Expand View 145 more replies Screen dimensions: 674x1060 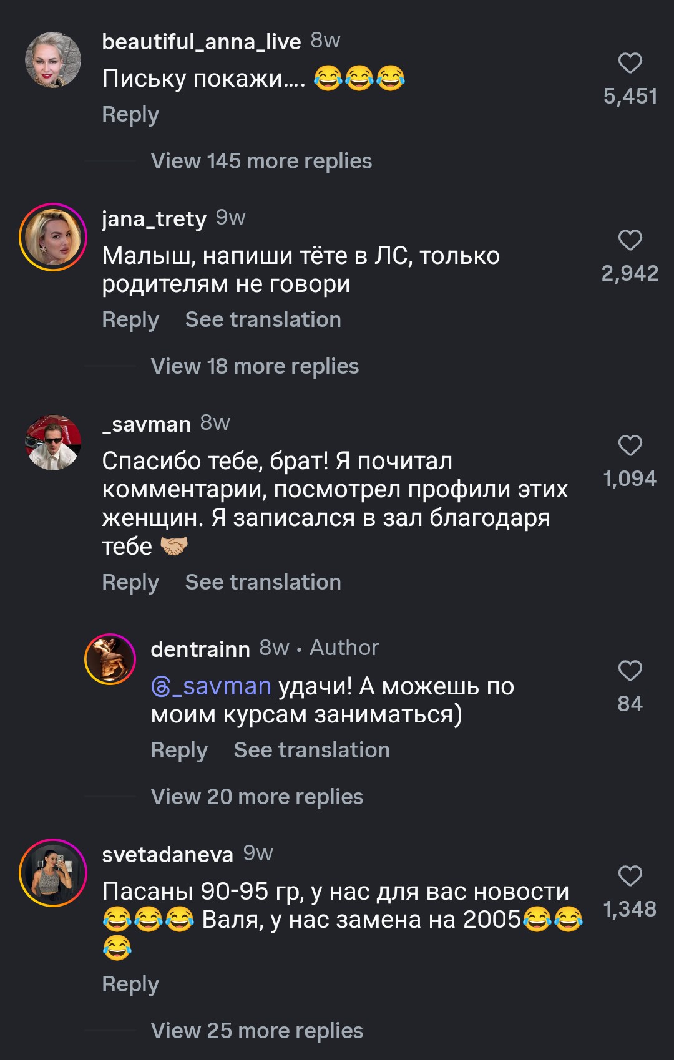tap(261, 161)
